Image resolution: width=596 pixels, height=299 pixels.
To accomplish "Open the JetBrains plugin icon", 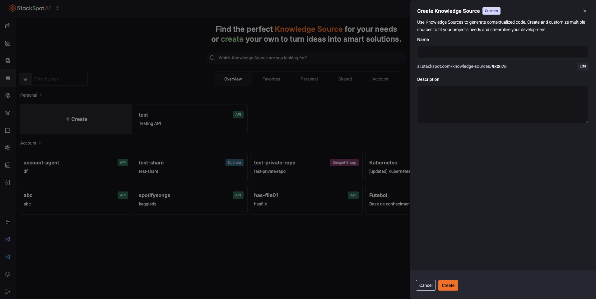I will click(x=7, y=222).
